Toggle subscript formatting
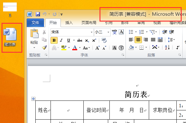Image resolution: width=186 pixels, height=123 pixels. [87, 41]
